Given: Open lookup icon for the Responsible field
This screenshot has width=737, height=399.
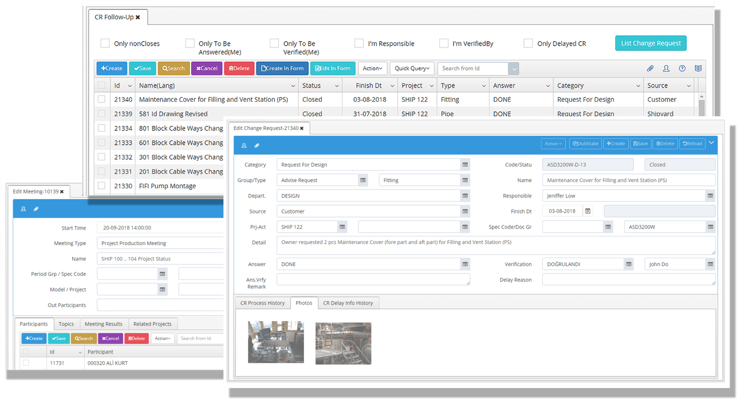Looking at the screenshot, I should click(710, 196).
